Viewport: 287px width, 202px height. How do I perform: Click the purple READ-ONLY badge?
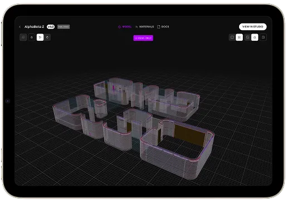click(x=143, y=38)
